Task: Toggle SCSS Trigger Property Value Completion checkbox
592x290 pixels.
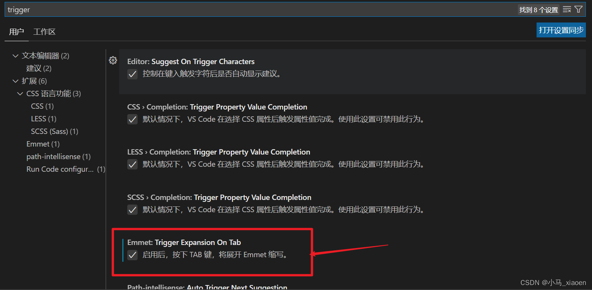Action: [x=132, y=210]
